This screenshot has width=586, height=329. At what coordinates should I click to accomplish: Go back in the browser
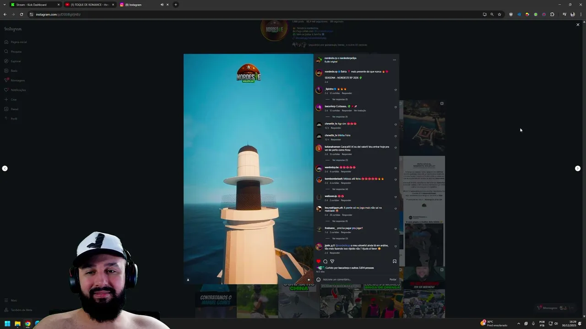coord(5,14)
